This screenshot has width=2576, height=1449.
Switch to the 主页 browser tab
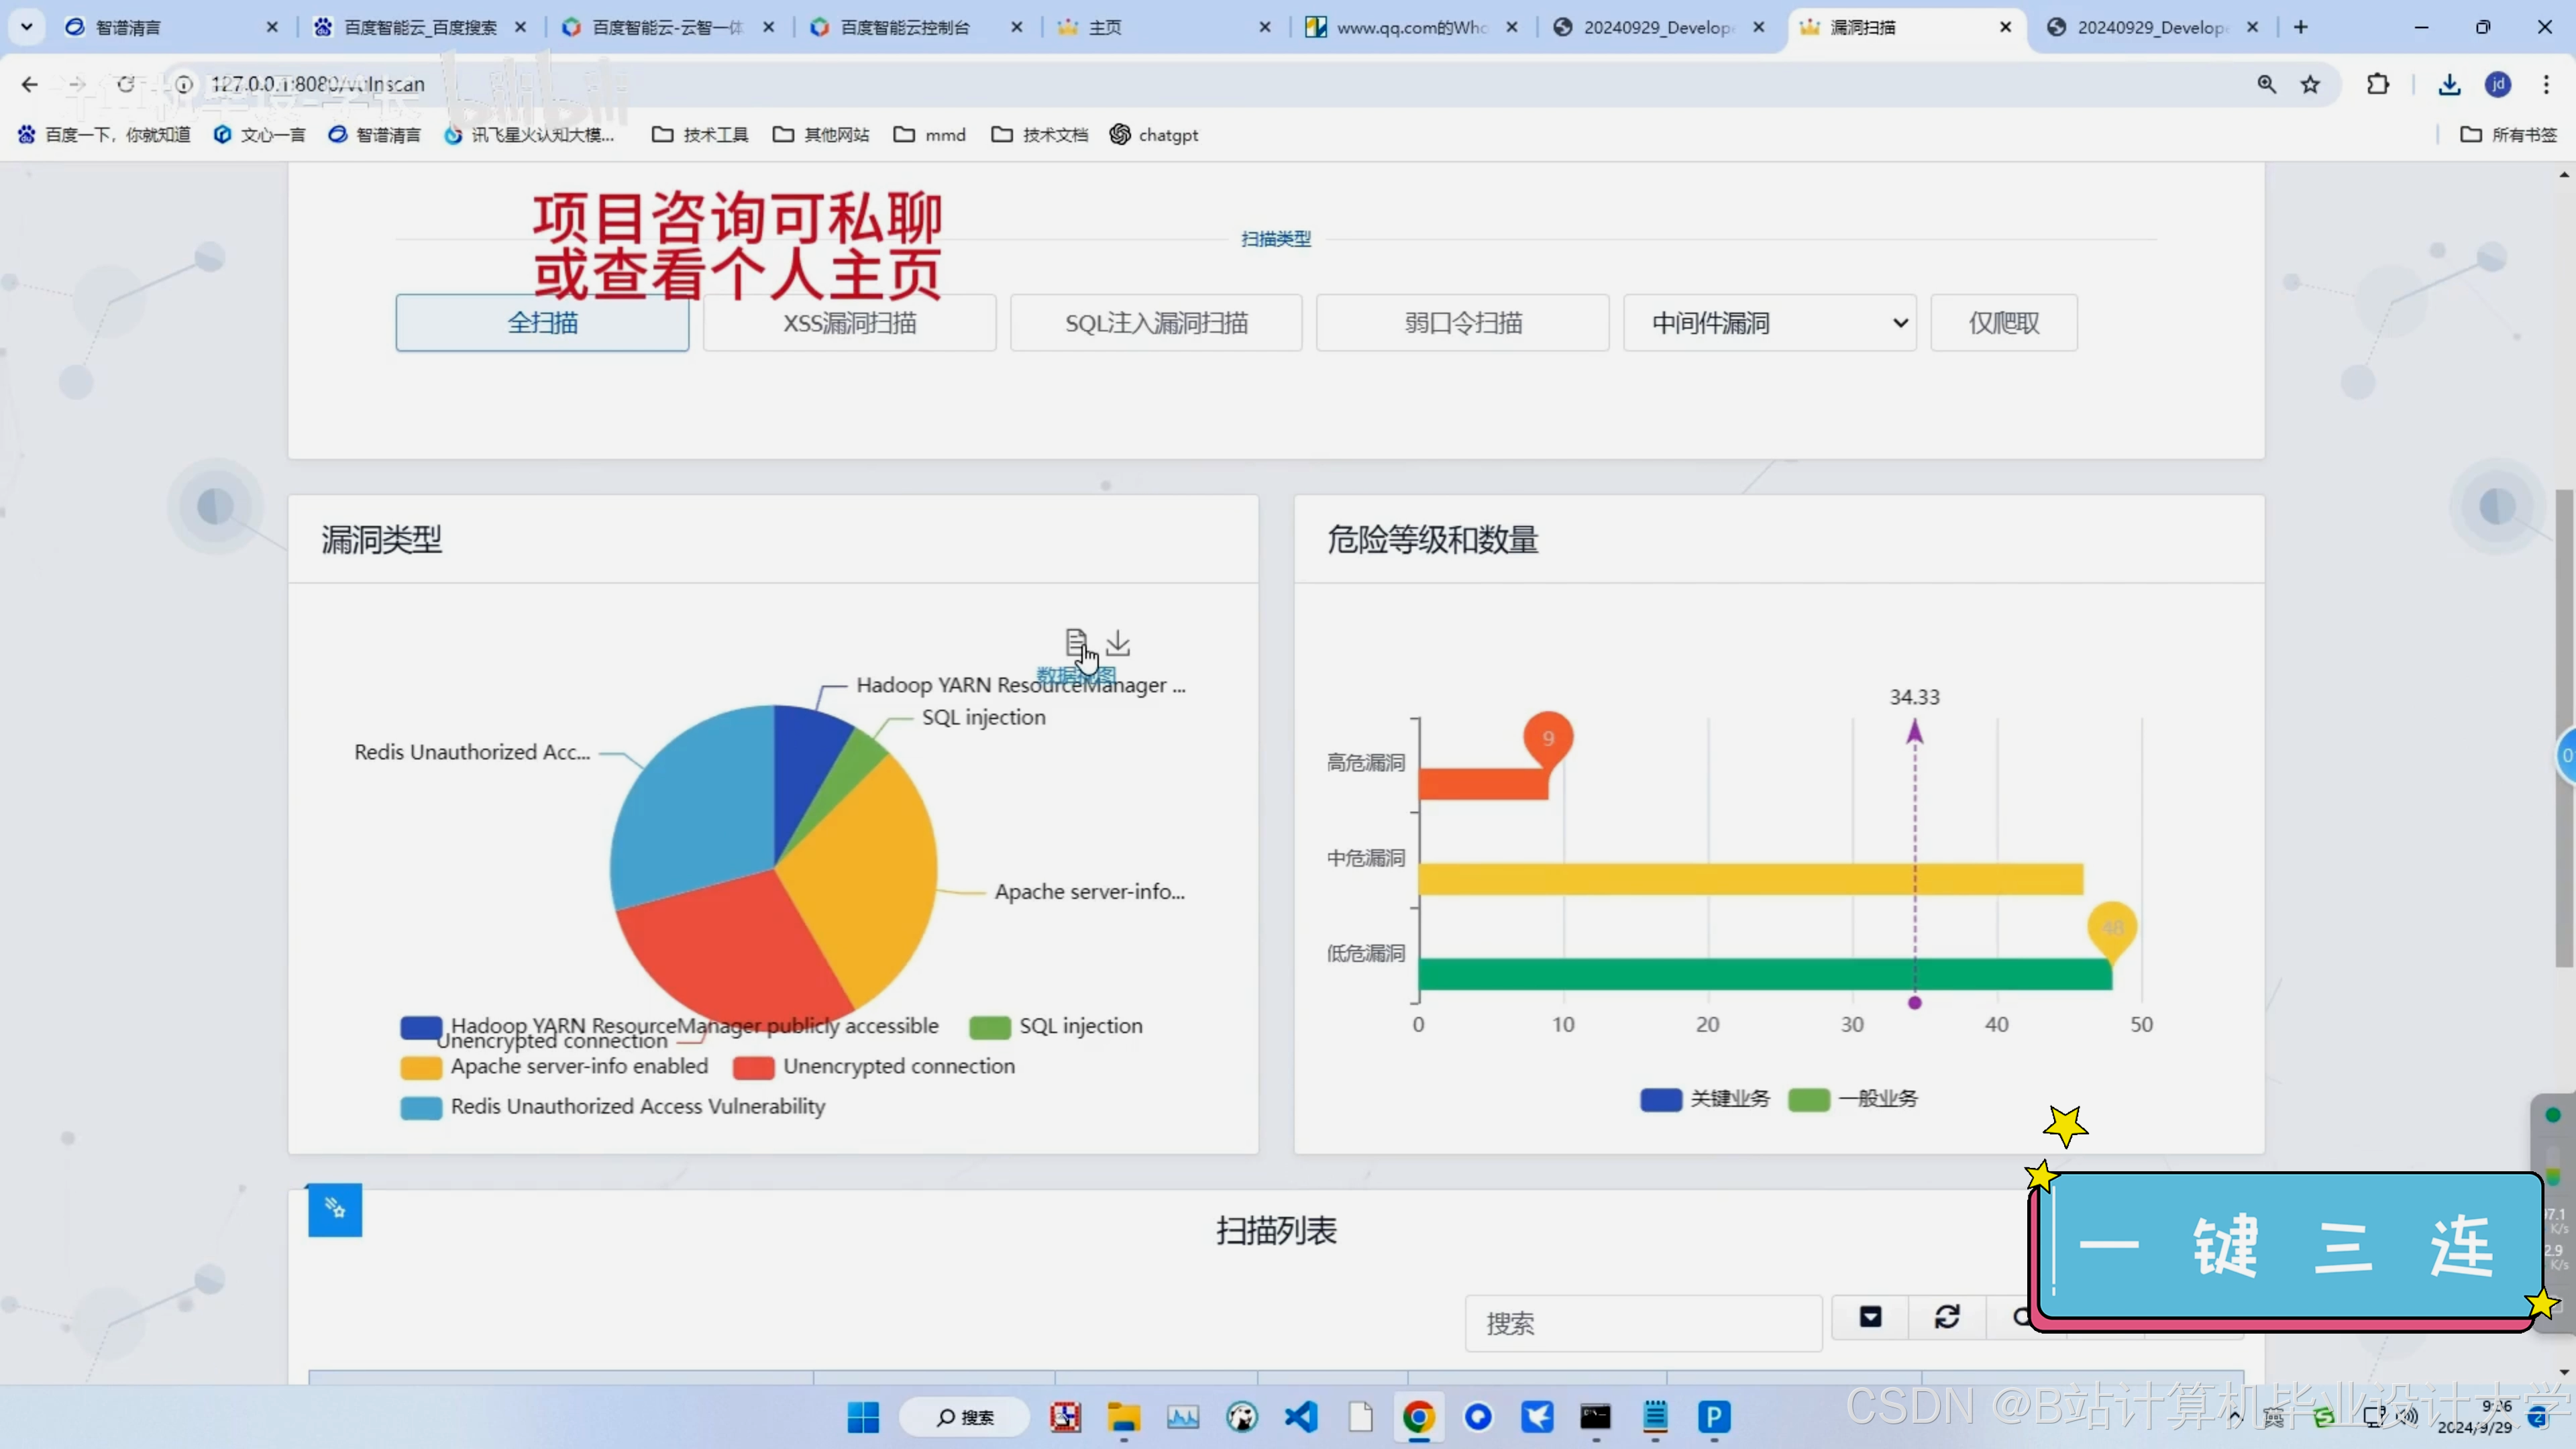tap(1104, 27)
